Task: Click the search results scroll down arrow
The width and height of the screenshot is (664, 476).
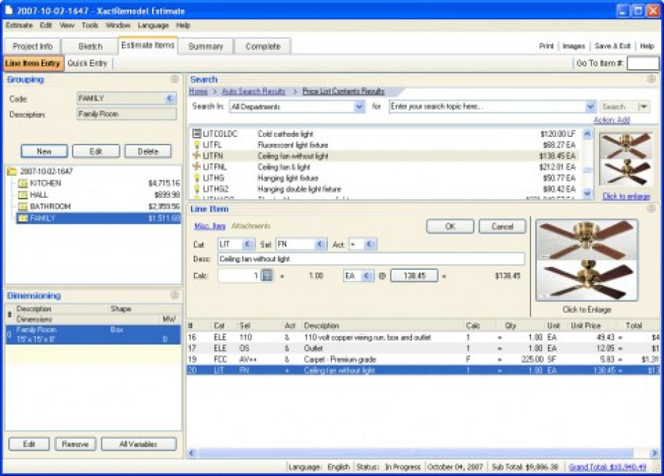Action: click(587, 193)
